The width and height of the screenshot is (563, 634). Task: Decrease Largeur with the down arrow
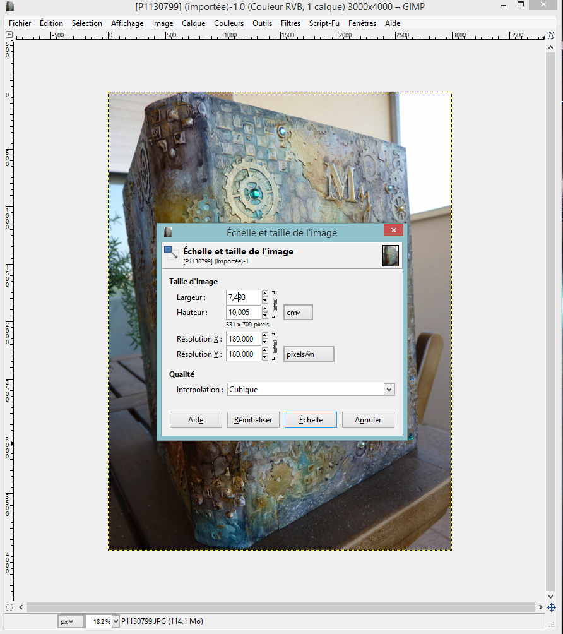(x=264, y=301)
